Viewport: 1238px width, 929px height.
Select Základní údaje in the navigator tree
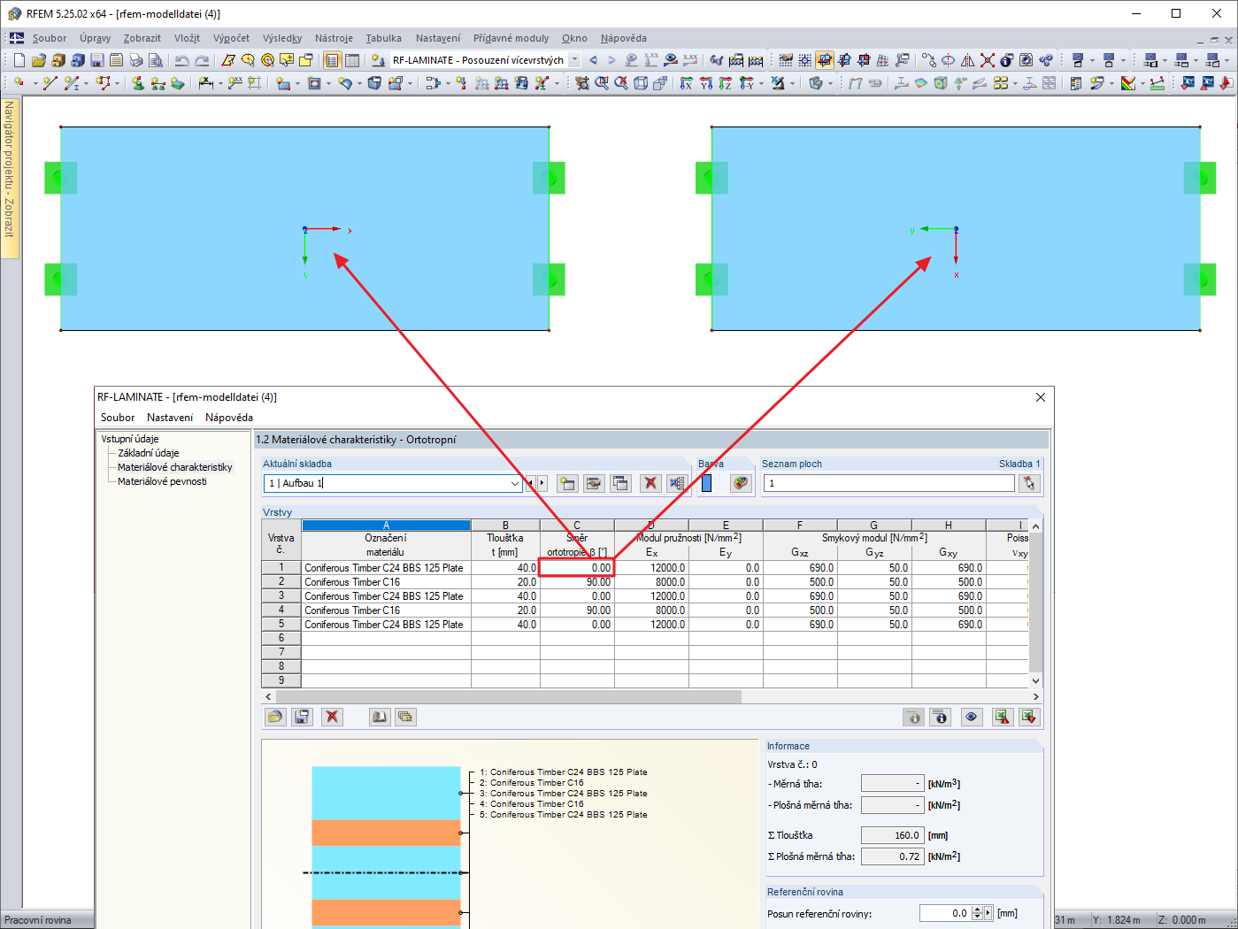149,453
